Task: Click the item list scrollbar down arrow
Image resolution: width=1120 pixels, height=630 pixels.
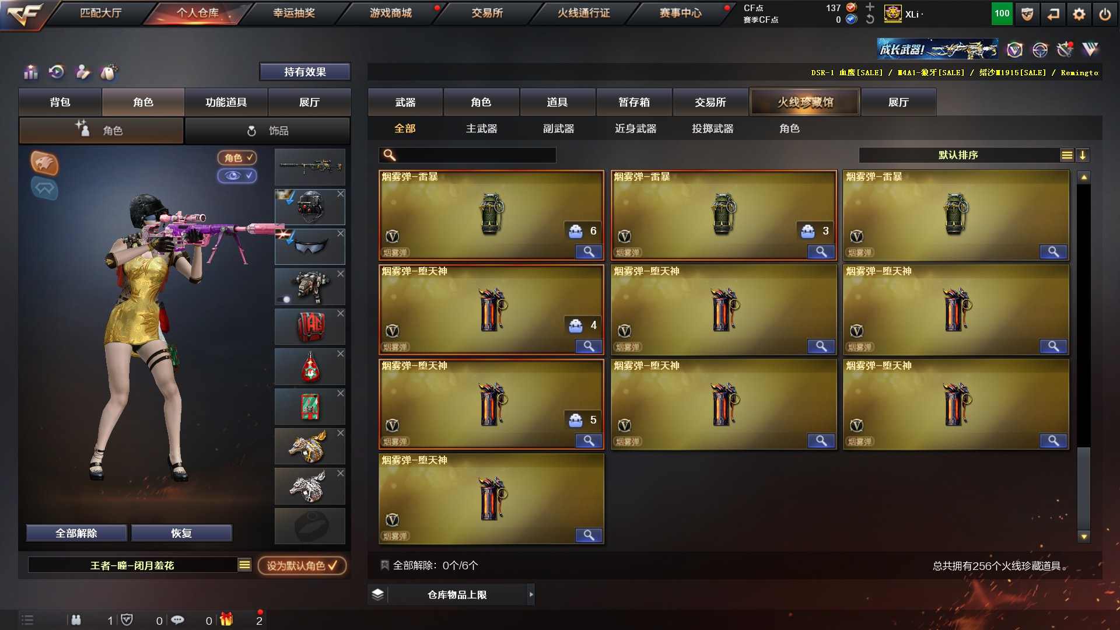Action: click(1084, 537)
